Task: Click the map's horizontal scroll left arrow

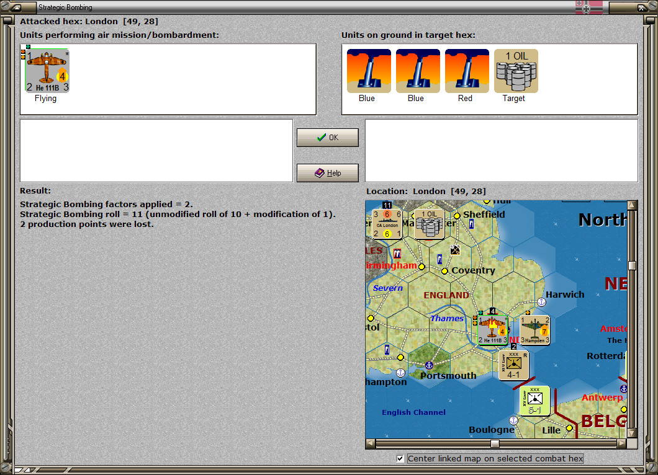Action: pyautogui.click(x=370, y=443)
